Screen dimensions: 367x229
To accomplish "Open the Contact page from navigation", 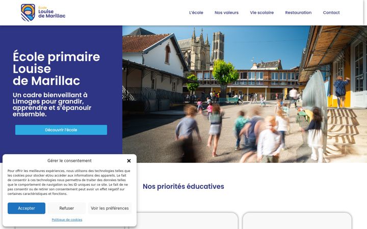I will (x=331, y=13).
